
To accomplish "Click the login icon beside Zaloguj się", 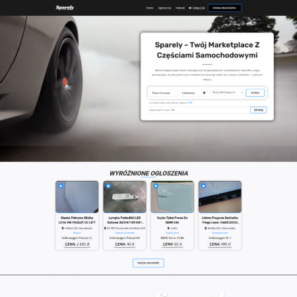I will point(190,8).
